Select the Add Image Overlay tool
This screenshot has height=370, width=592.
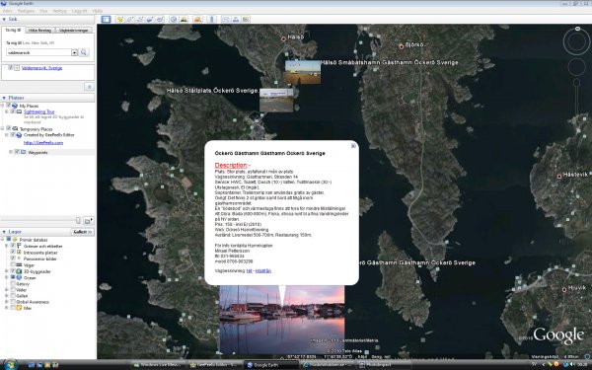point(150,20)
